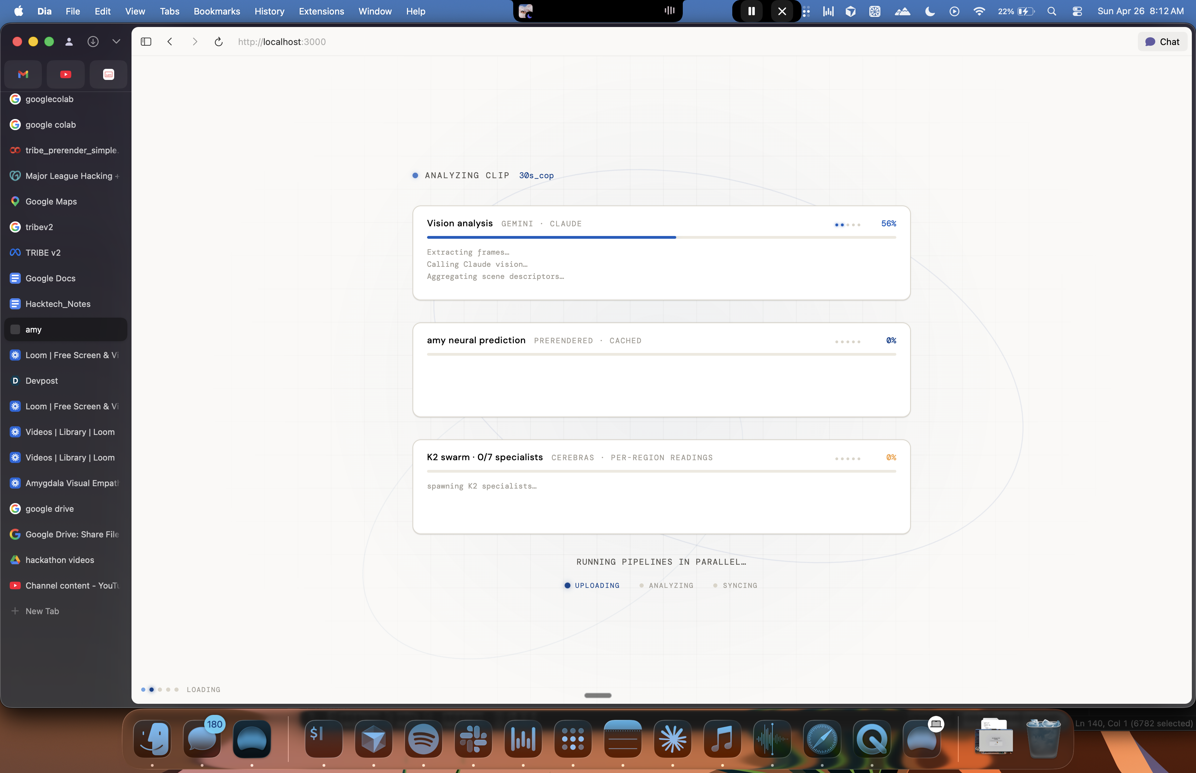Click the downloads icon in sidebar header
This screenshot has width=1196, height=773.
point(93,42)
